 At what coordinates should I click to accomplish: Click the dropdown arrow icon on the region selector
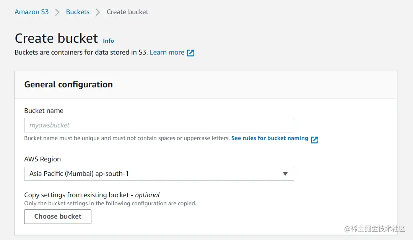pyautogui.click(x=285, y=174)
